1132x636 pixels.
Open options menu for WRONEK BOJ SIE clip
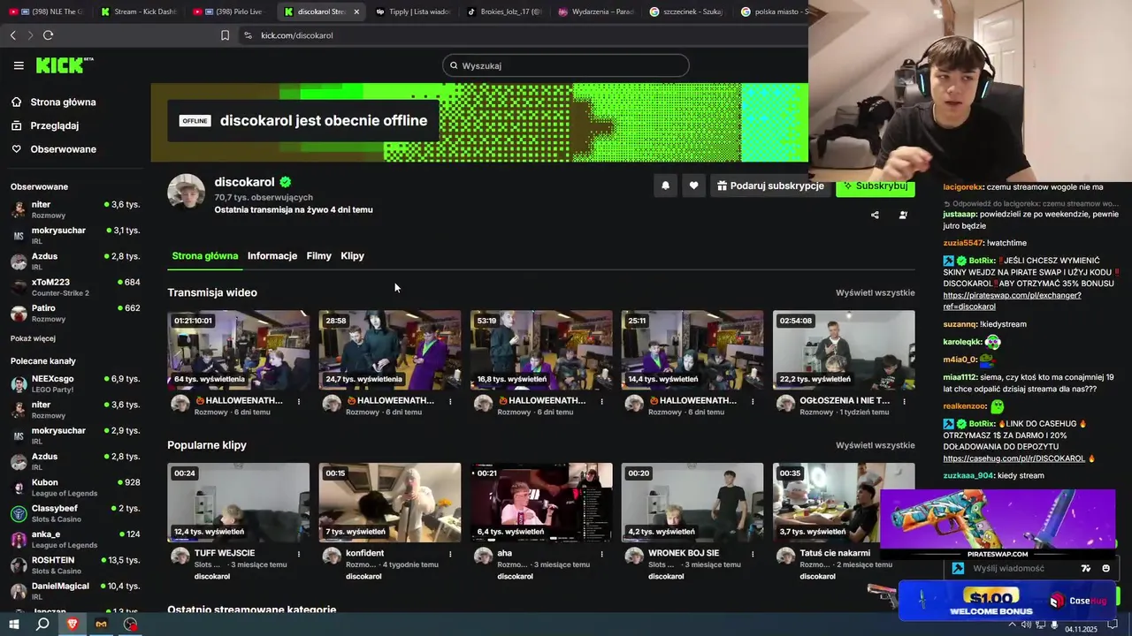pos(753,554)
